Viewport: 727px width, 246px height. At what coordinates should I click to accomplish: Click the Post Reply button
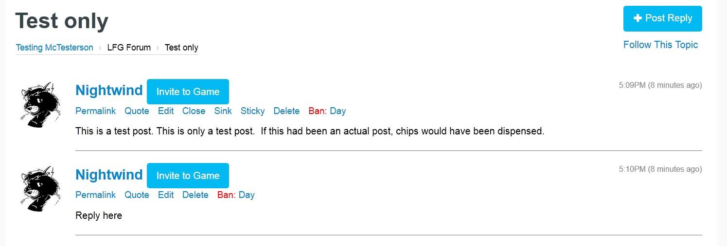[x=662, y=18]
